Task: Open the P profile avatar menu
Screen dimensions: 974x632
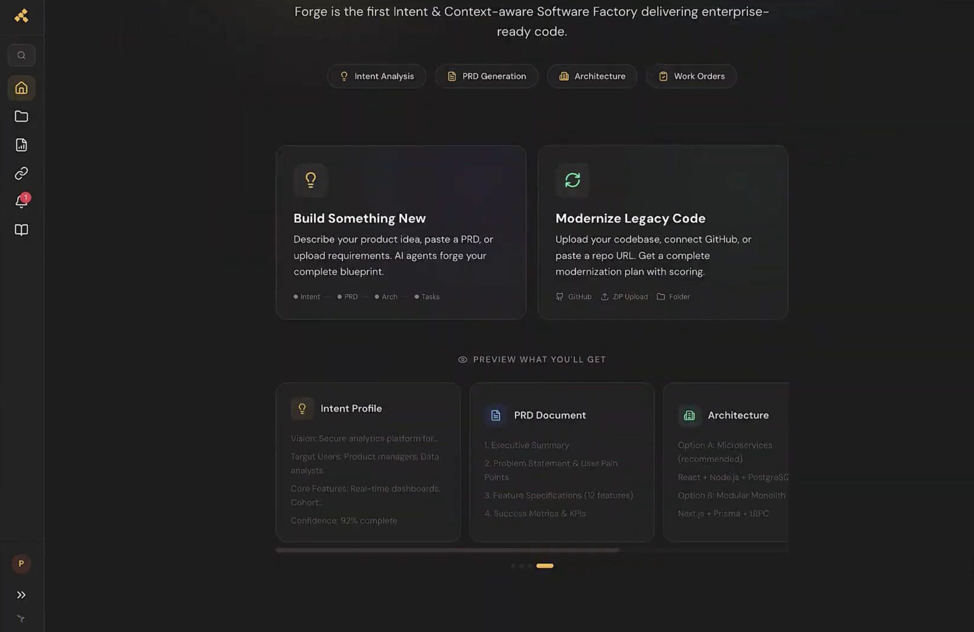Action: (21, 563)
